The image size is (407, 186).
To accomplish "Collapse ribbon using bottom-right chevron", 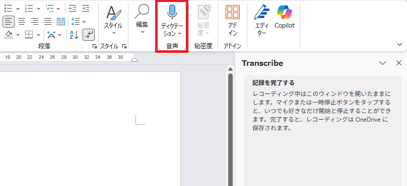I will coord(400,45).
